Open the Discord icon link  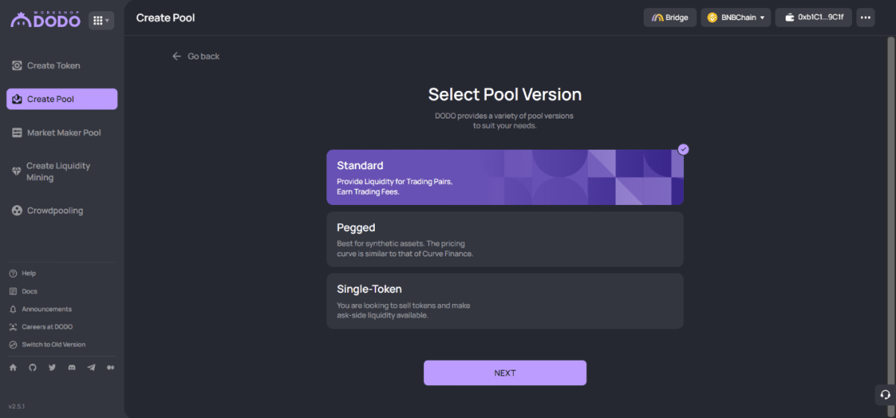tap(72, 367)
